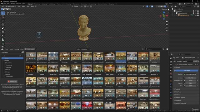Image resolution: width=200 pixels, height=112 pixels.
Task: Adjust the Strength value slider
Action: [x=191, y=81]
